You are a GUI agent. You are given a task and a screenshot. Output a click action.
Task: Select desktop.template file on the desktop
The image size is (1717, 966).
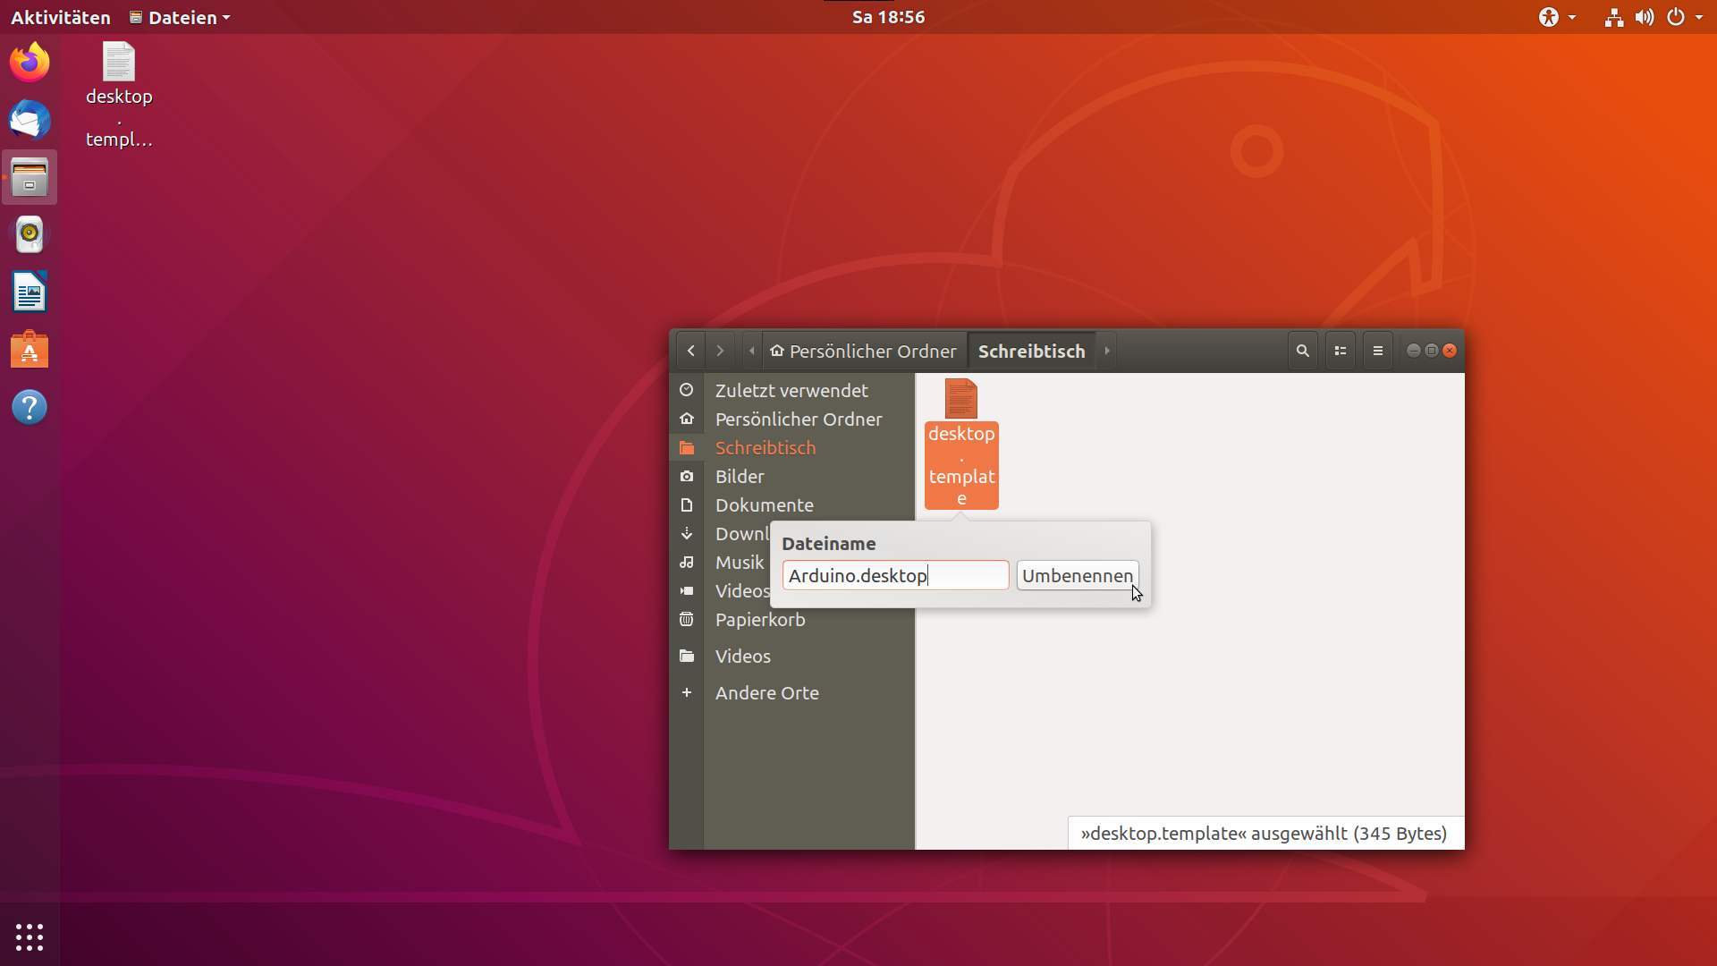click(119, 95)
